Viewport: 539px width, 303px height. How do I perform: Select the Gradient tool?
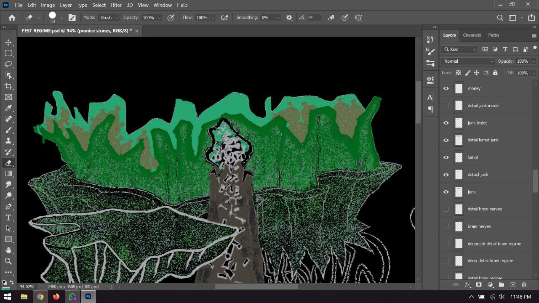point(8,174)
